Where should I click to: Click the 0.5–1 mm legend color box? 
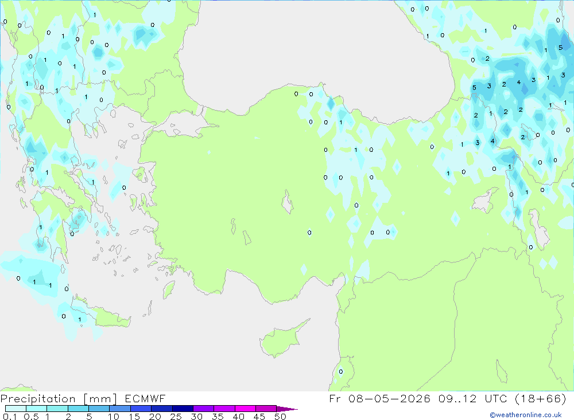point(37,409)
